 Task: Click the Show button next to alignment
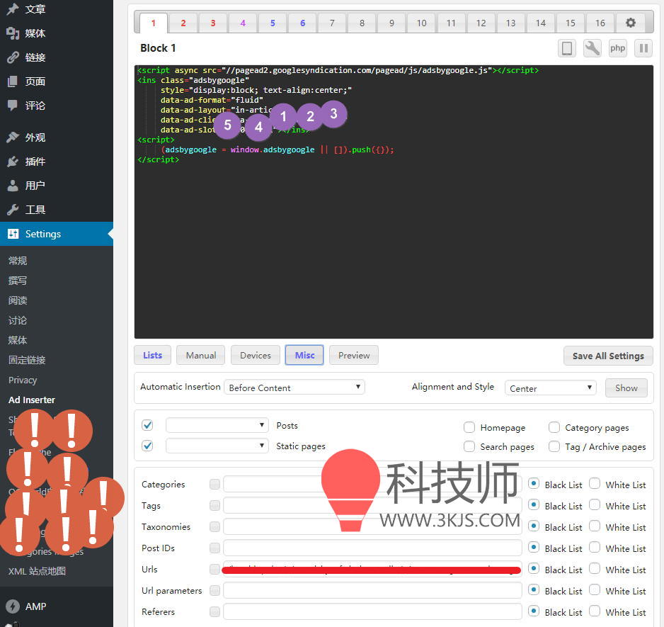tap(626, 388)
